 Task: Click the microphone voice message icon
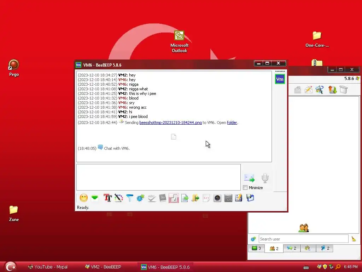coord(265,178)
